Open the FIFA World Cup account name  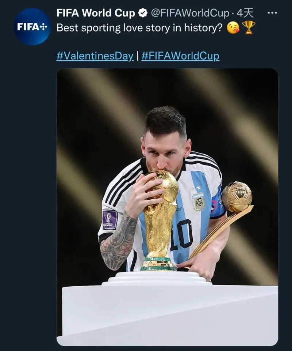(x=96, y=14)
